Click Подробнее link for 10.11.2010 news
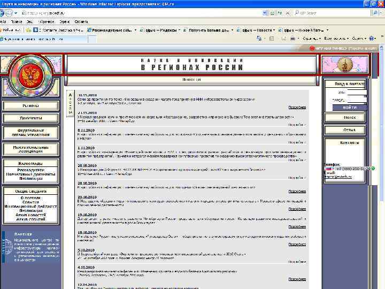Screen dimensions: 385x289 point(297,108)
